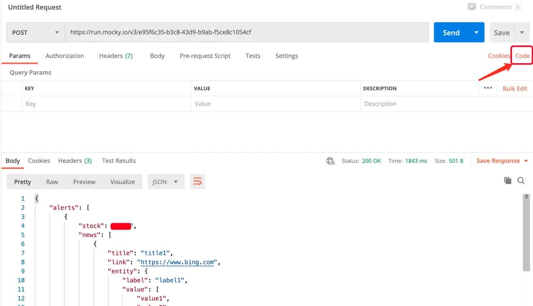Expand the Save options arrow
This screenshot has width=533, height=306.
point(522,32)
